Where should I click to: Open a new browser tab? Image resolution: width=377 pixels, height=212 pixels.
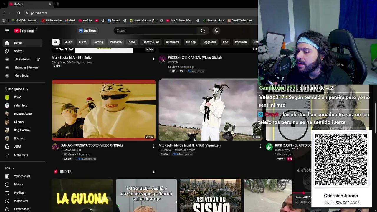click(x=57, y=4)
